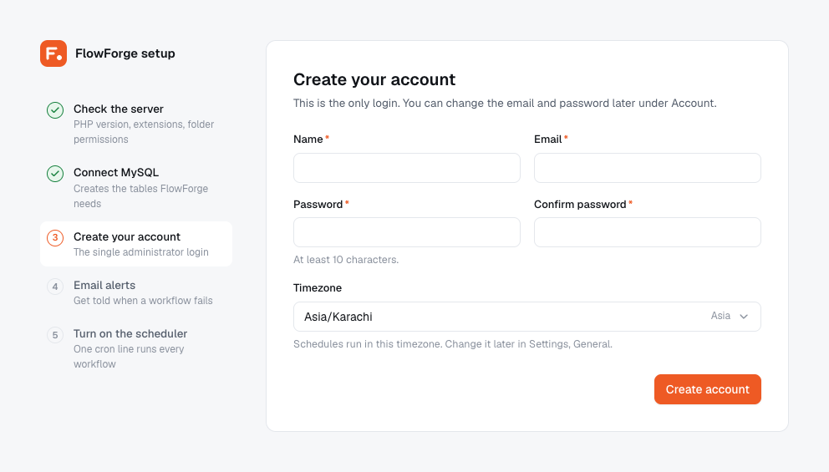Click 'Schedules run in this timezone' help text
The height and width of the screenshot is (472, 829).
pyautogui.click(x=453, y=344)
